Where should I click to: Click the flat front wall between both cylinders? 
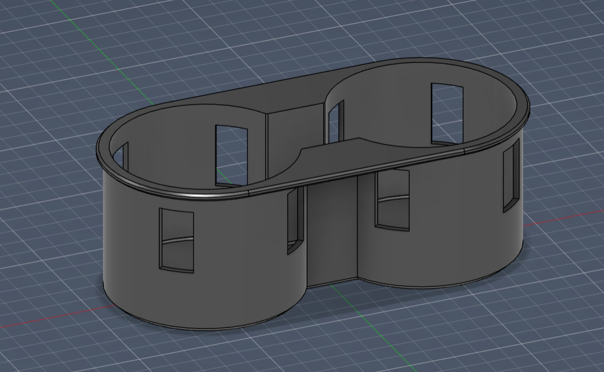click(331, 232)
